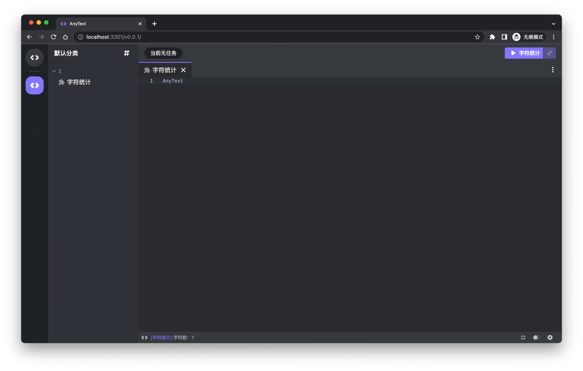The image size is (583, 371).
Task: Close the 字符统计 editor tab
Action: tap(183, 70)
